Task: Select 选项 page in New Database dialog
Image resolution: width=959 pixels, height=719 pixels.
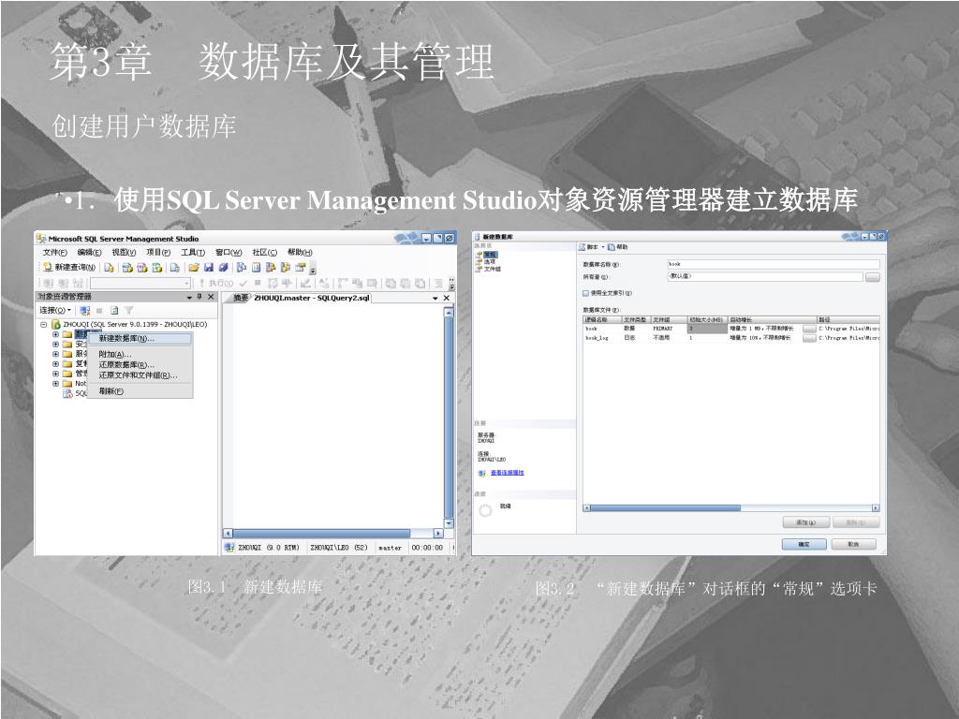Action: pos(490,262)
